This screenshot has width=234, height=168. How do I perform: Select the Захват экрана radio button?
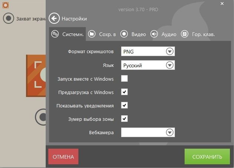(x=9, y=18)
